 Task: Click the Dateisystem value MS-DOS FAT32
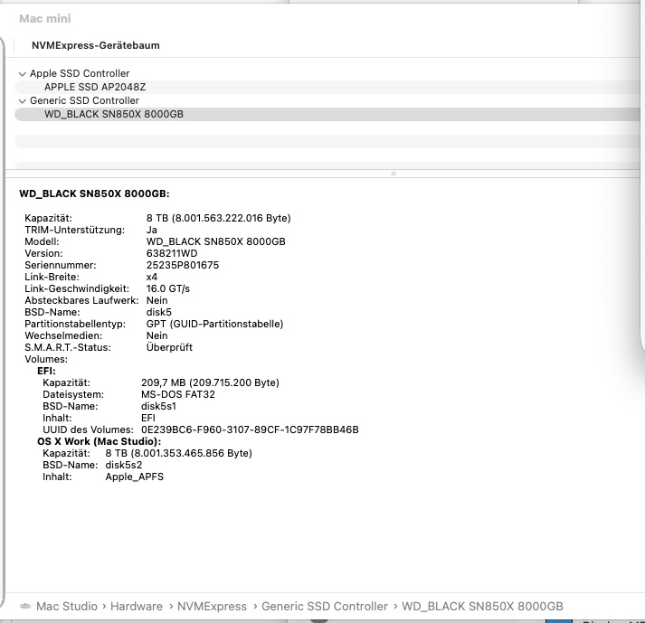177,395
